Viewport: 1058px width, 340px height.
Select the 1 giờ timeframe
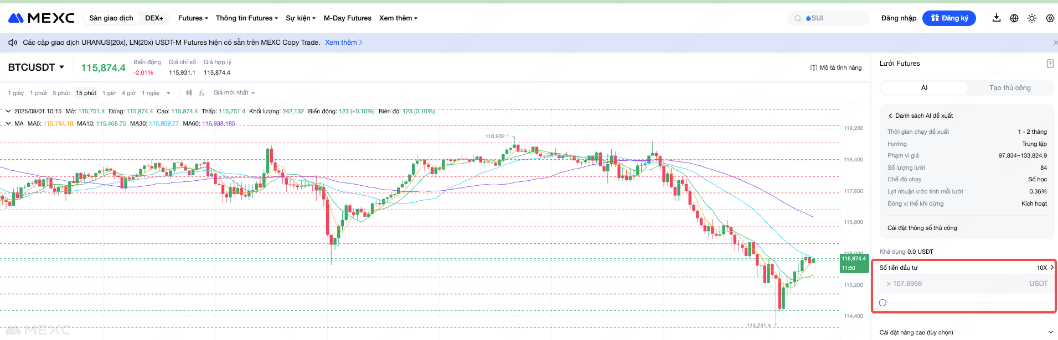(x=109, y=93)
